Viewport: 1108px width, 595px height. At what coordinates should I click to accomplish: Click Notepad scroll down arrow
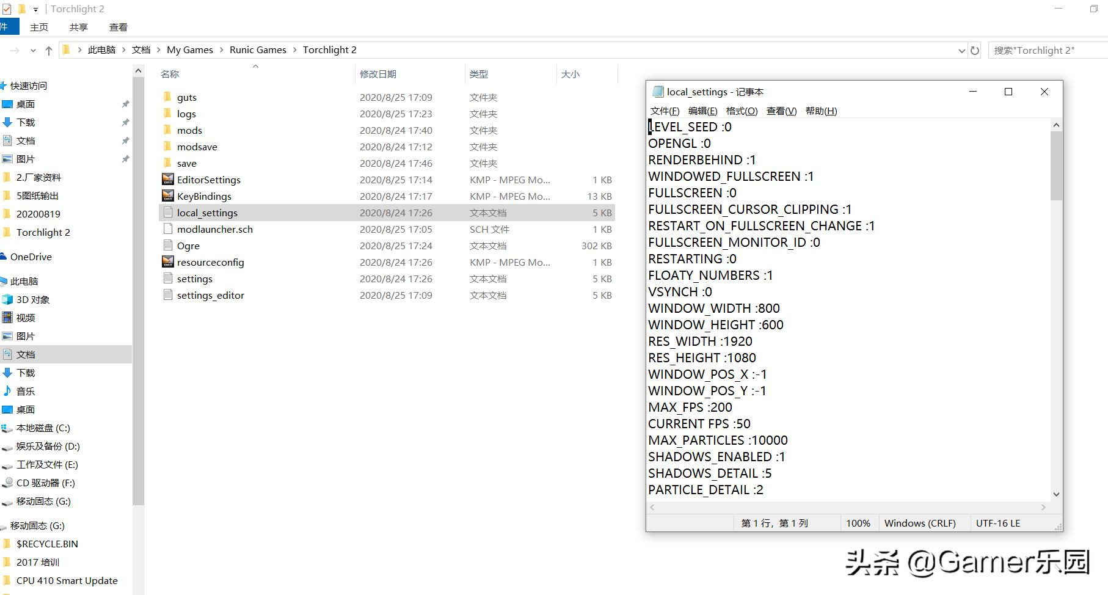pos(1057,494)
